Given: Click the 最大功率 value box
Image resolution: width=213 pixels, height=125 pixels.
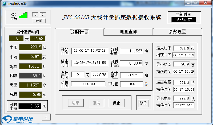Looking at the screenshot, I should 181,48.
